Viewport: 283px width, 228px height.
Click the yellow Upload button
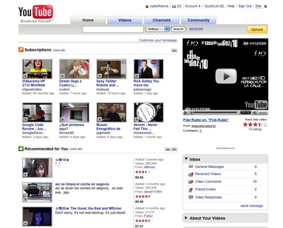(257, 29)
